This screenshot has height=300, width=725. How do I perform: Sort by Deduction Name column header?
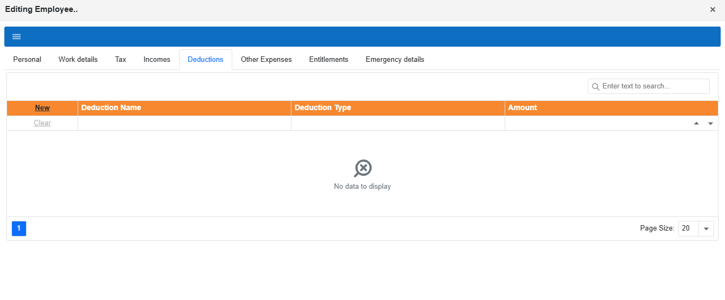pyautogui.click(x=185, y=108)
